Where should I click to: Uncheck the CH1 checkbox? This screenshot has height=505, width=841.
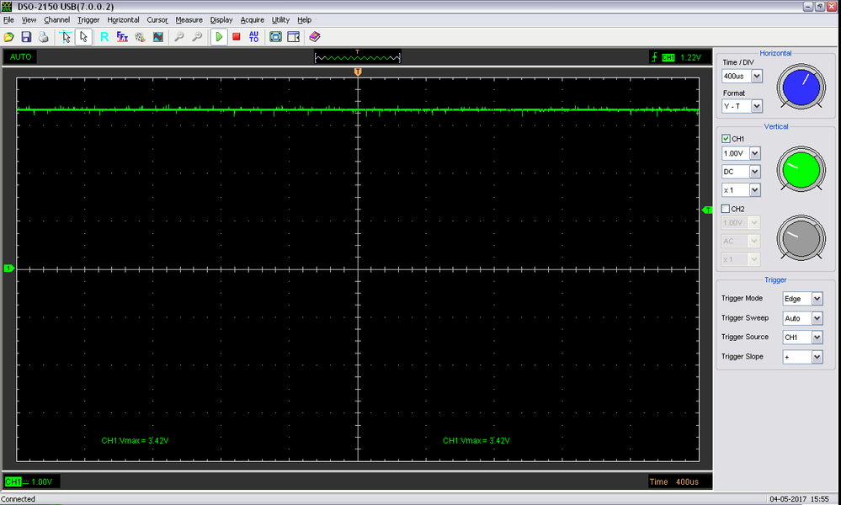[x=727, y=139]
